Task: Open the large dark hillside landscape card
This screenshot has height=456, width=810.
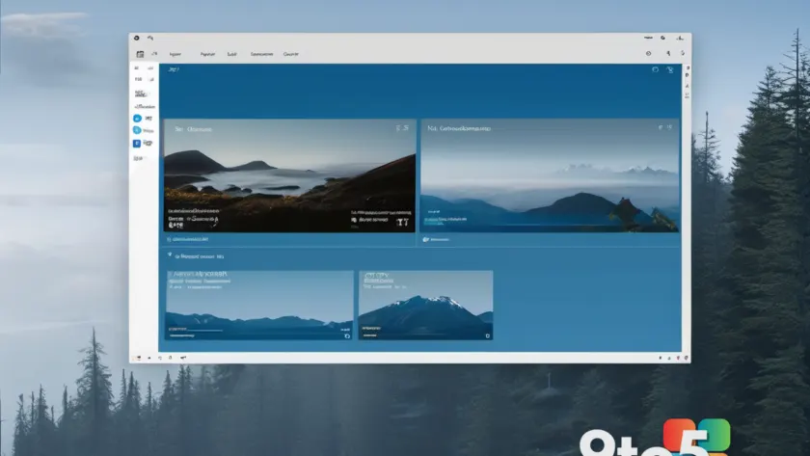Action: click(x=289, y=175)
